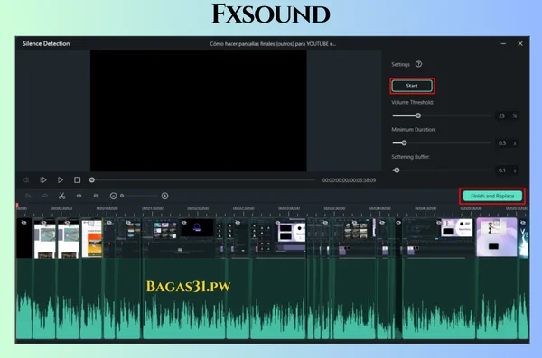
Task: Toggle eye on narrow black segment after 00:04:00:00
Action: (x=398, y=223)
